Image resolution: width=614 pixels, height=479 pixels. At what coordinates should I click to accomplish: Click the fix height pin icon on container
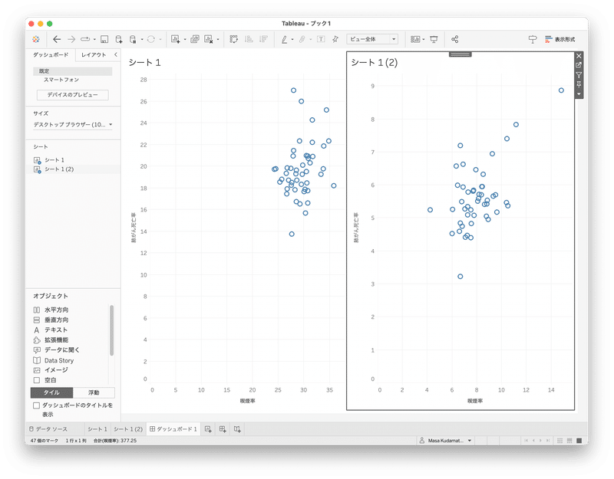(579, 84)
